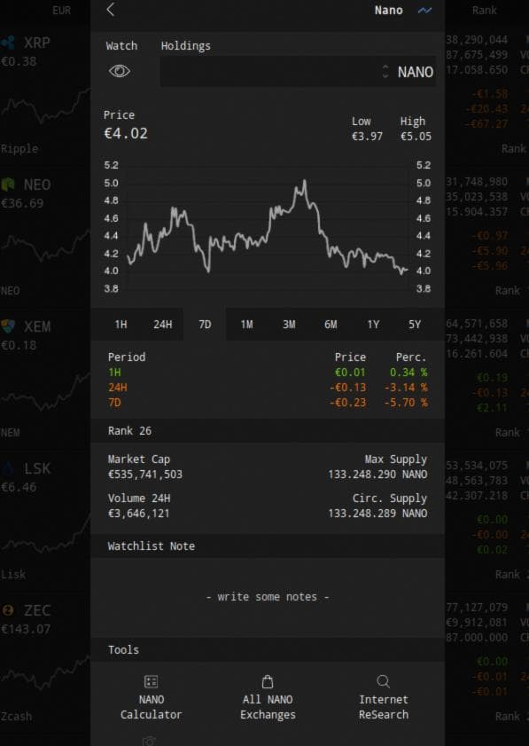529x746 pixels.
Task: Open the NANO Calculator tool
Action: point(152,698)
